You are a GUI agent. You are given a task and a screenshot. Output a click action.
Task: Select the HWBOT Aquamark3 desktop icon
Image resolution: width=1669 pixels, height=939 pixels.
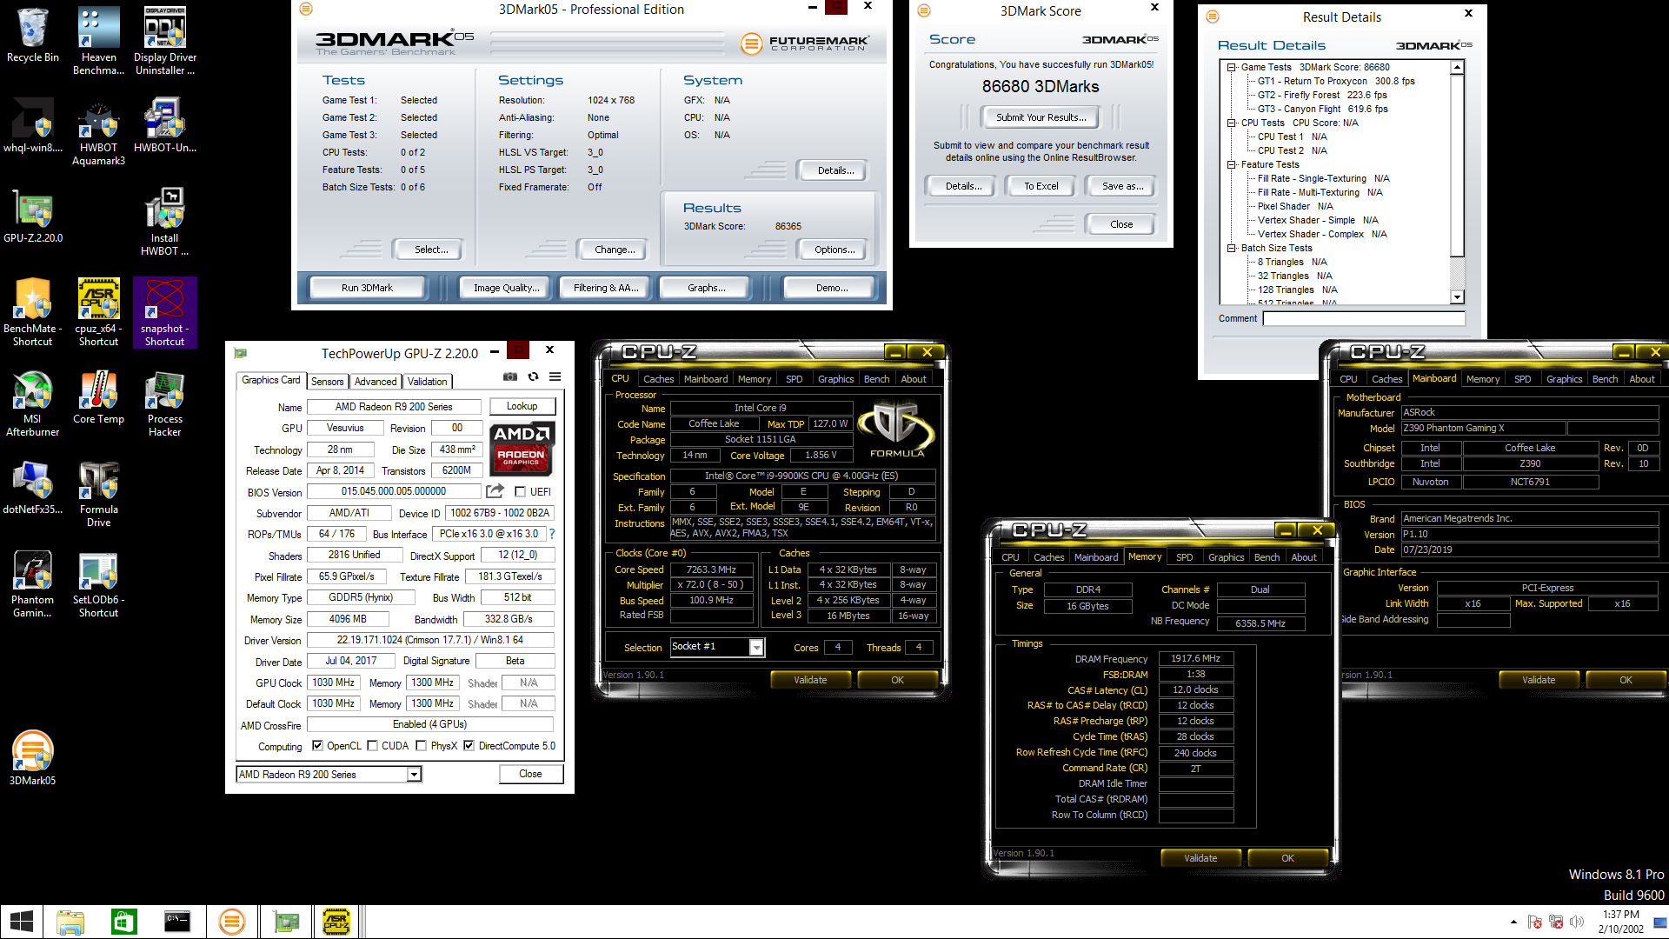(98, 131)
